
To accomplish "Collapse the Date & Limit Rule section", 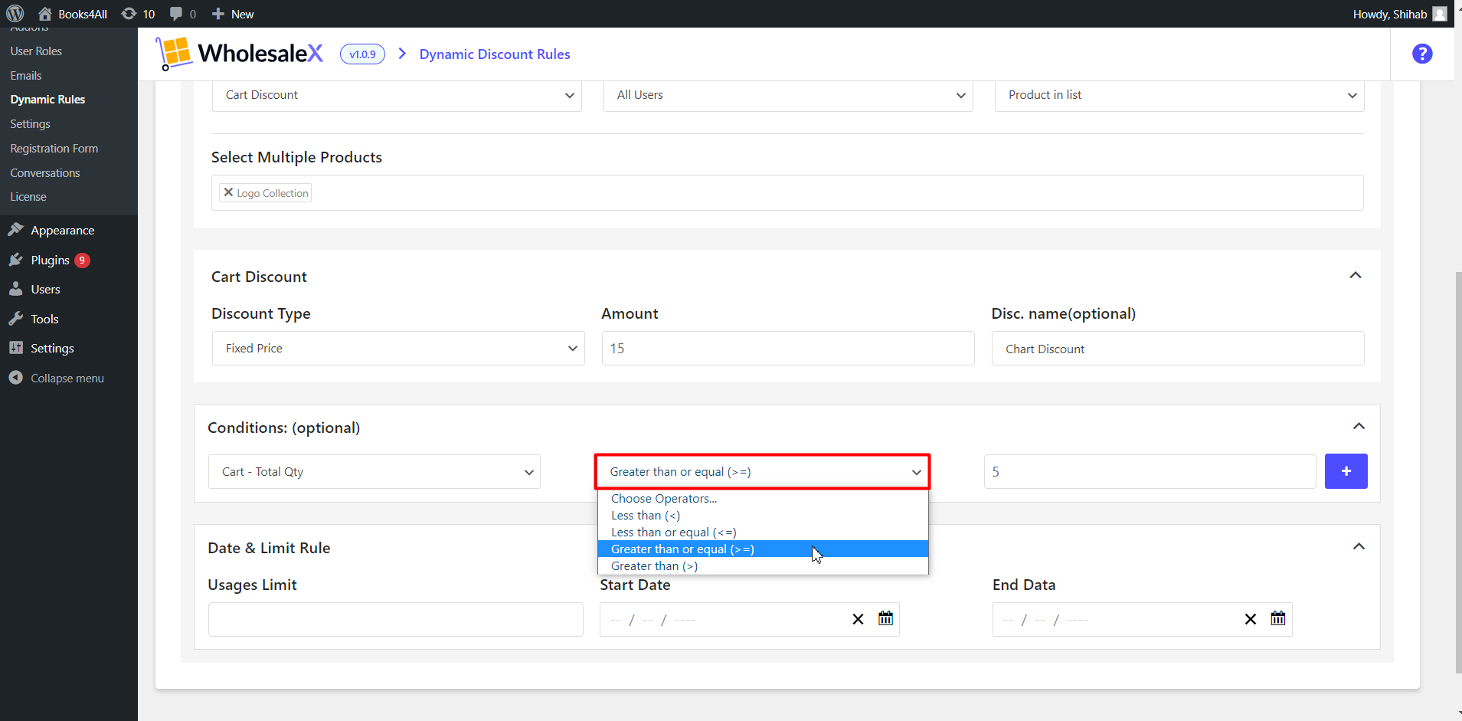I will tap(1359, 547).
